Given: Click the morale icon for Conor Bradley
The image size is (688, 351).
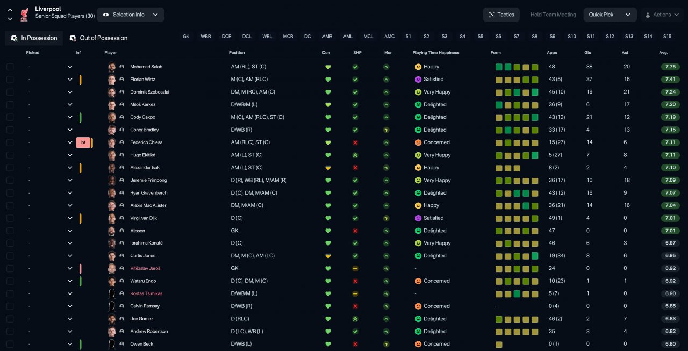Looking at the screenshot, I should 386,130.
